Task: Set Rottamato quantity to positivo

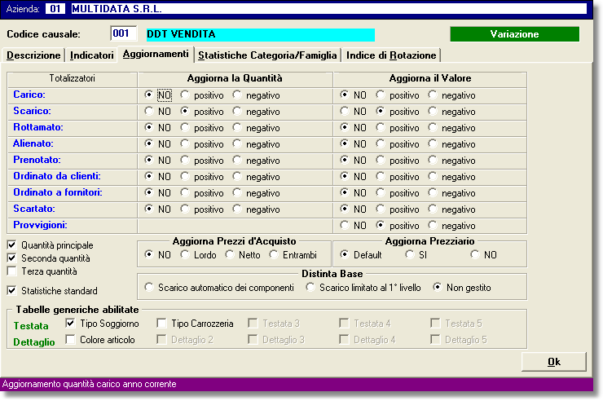Action: point(185,127)
